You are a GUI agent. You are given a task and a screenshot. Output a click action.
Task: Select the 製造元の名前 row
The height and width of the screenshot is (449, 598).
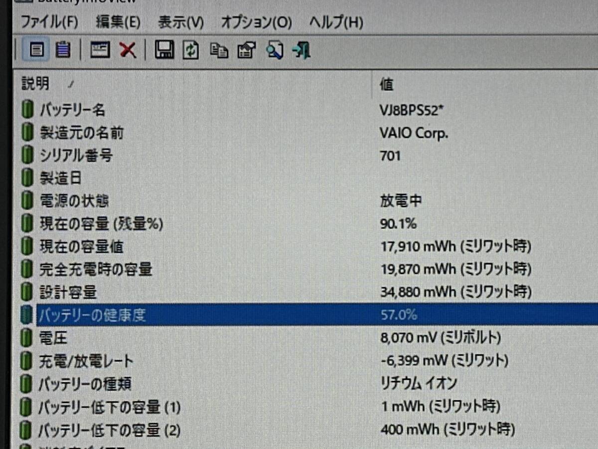pyautogui.click(x=309, y=133)
